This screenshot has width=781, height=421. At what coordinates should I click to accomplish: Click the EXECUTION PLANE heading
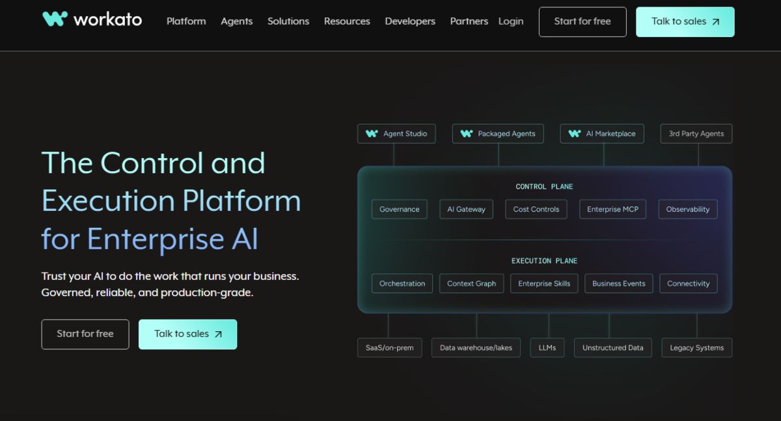545,261
